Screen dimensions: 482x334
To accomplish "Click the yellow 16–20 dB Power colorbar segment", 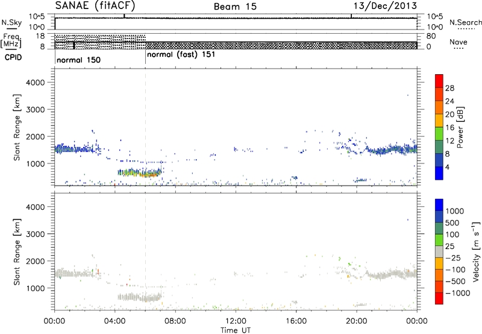I will [x=439, y=120].
